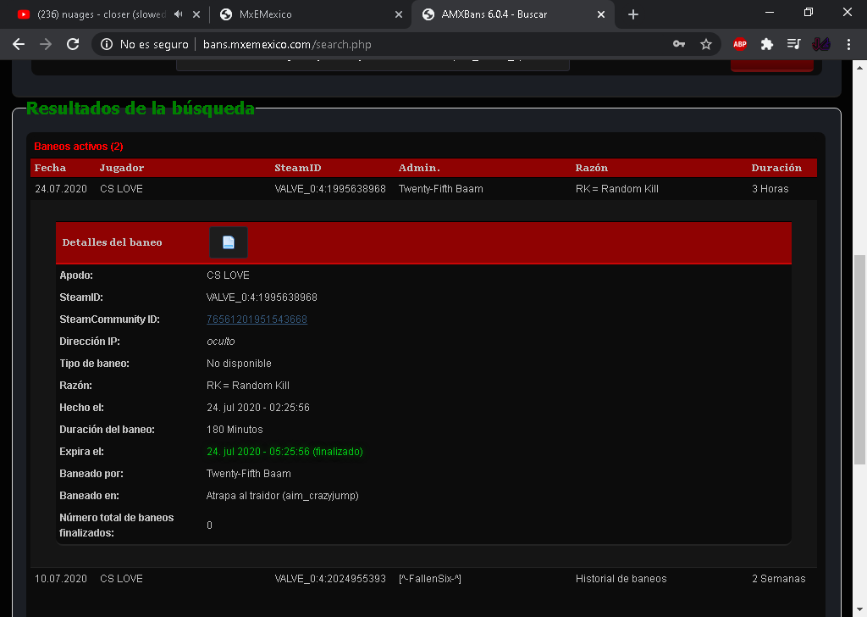Click the page scrollbar thumb
The image size is (867, 617).
860,359
